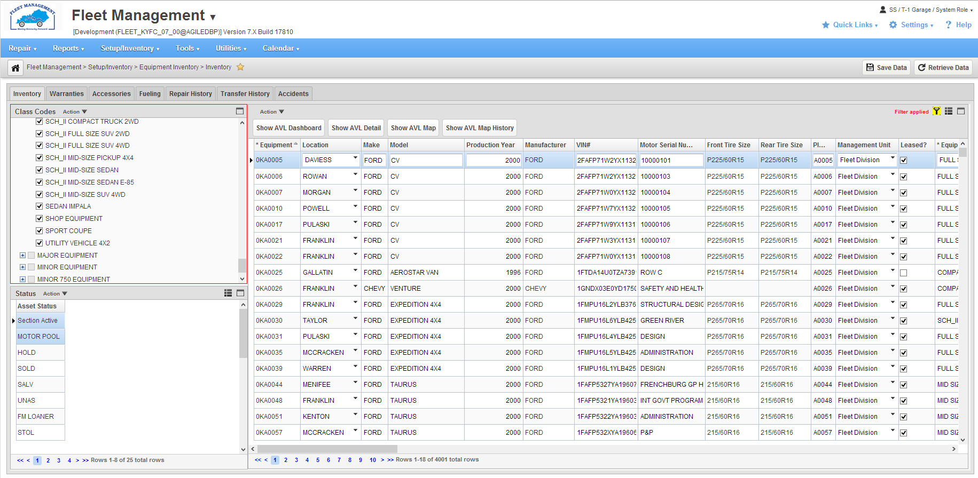Switch to the Repair History tab
Image resolution: width=978 pixels, height=478 pixels.
(x=191, y=94)
